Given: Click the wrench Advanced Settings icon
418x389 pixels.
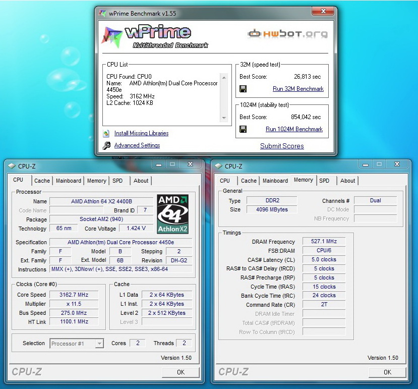Looking at the screenshot, I should (x=106, y=145).
